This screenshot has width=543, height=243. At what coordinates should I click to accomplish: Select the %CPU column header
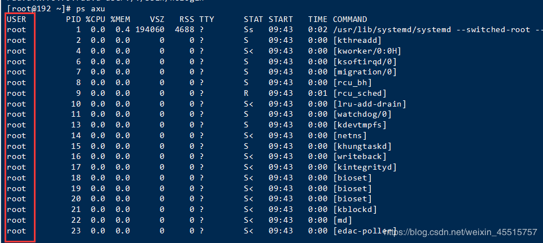point(95,19)
